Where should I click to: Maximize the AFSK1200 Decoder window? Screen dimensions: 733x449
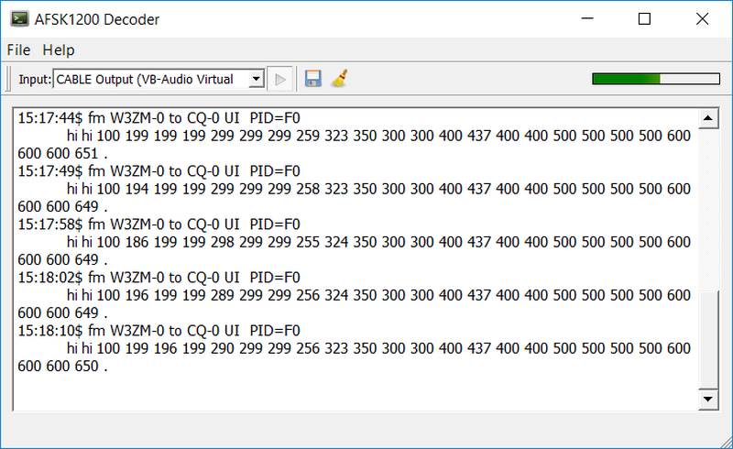[645, 18]
